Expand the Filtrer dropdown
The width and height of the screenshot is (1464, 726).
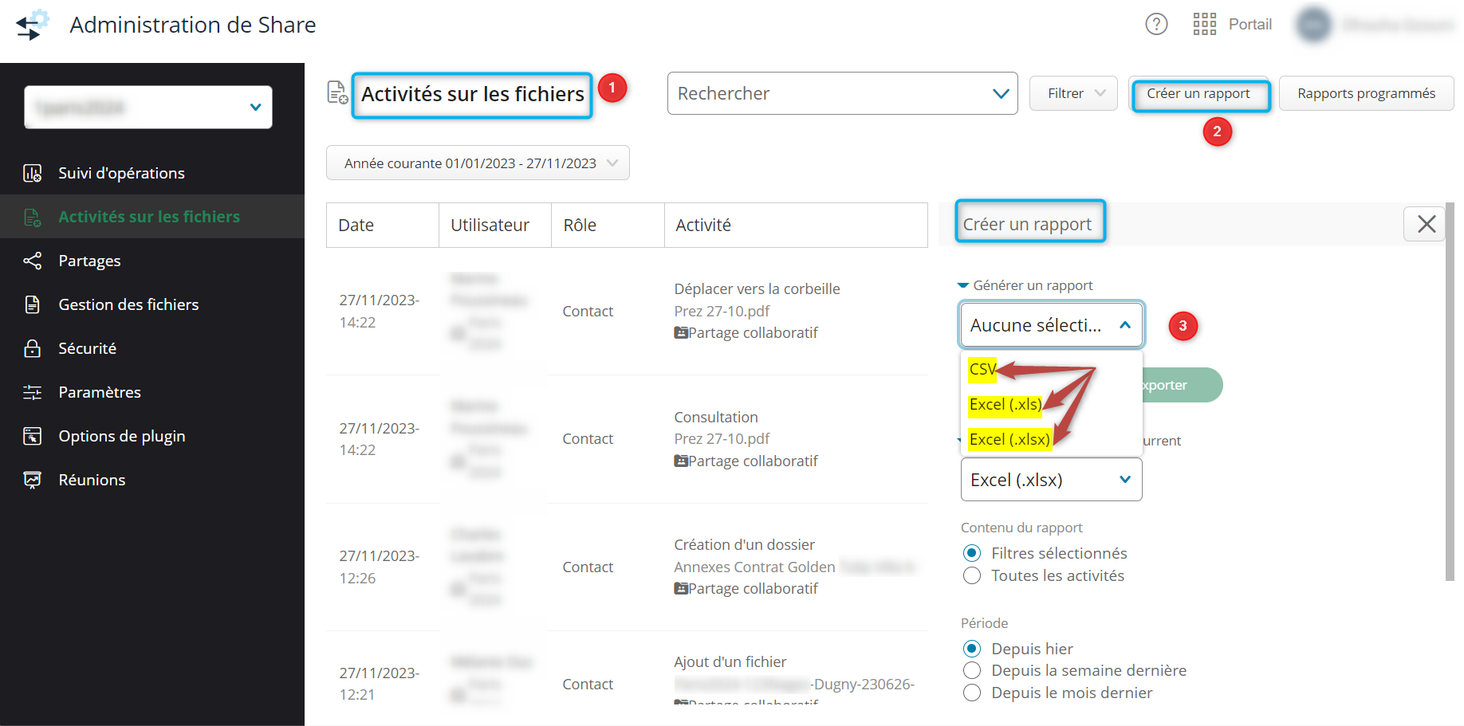[x=1073, y=93]
